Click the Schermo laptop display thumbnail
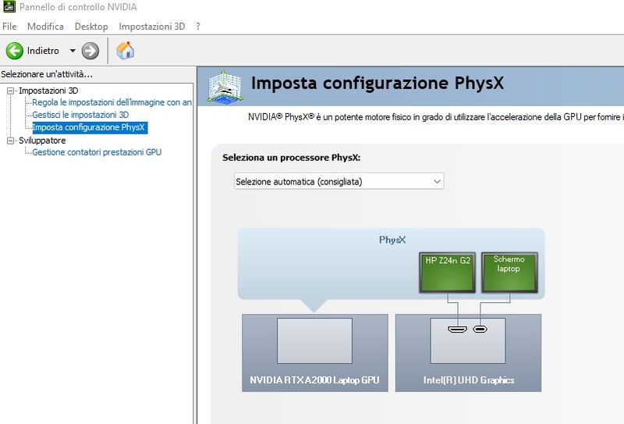This screenshot has height=424, width=624. point(509,273)
